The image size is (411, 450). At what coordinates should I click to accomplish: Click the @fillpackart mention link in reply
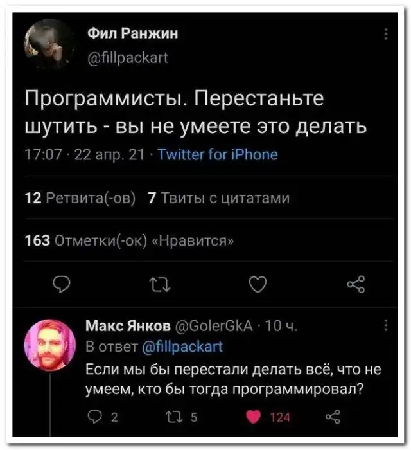click(x=183, y=348)
